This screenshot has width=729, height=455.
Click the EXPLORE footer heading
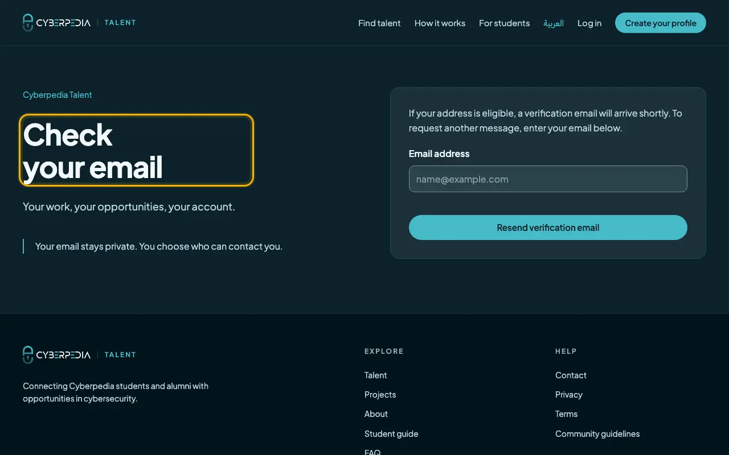[x=384, y=351]
